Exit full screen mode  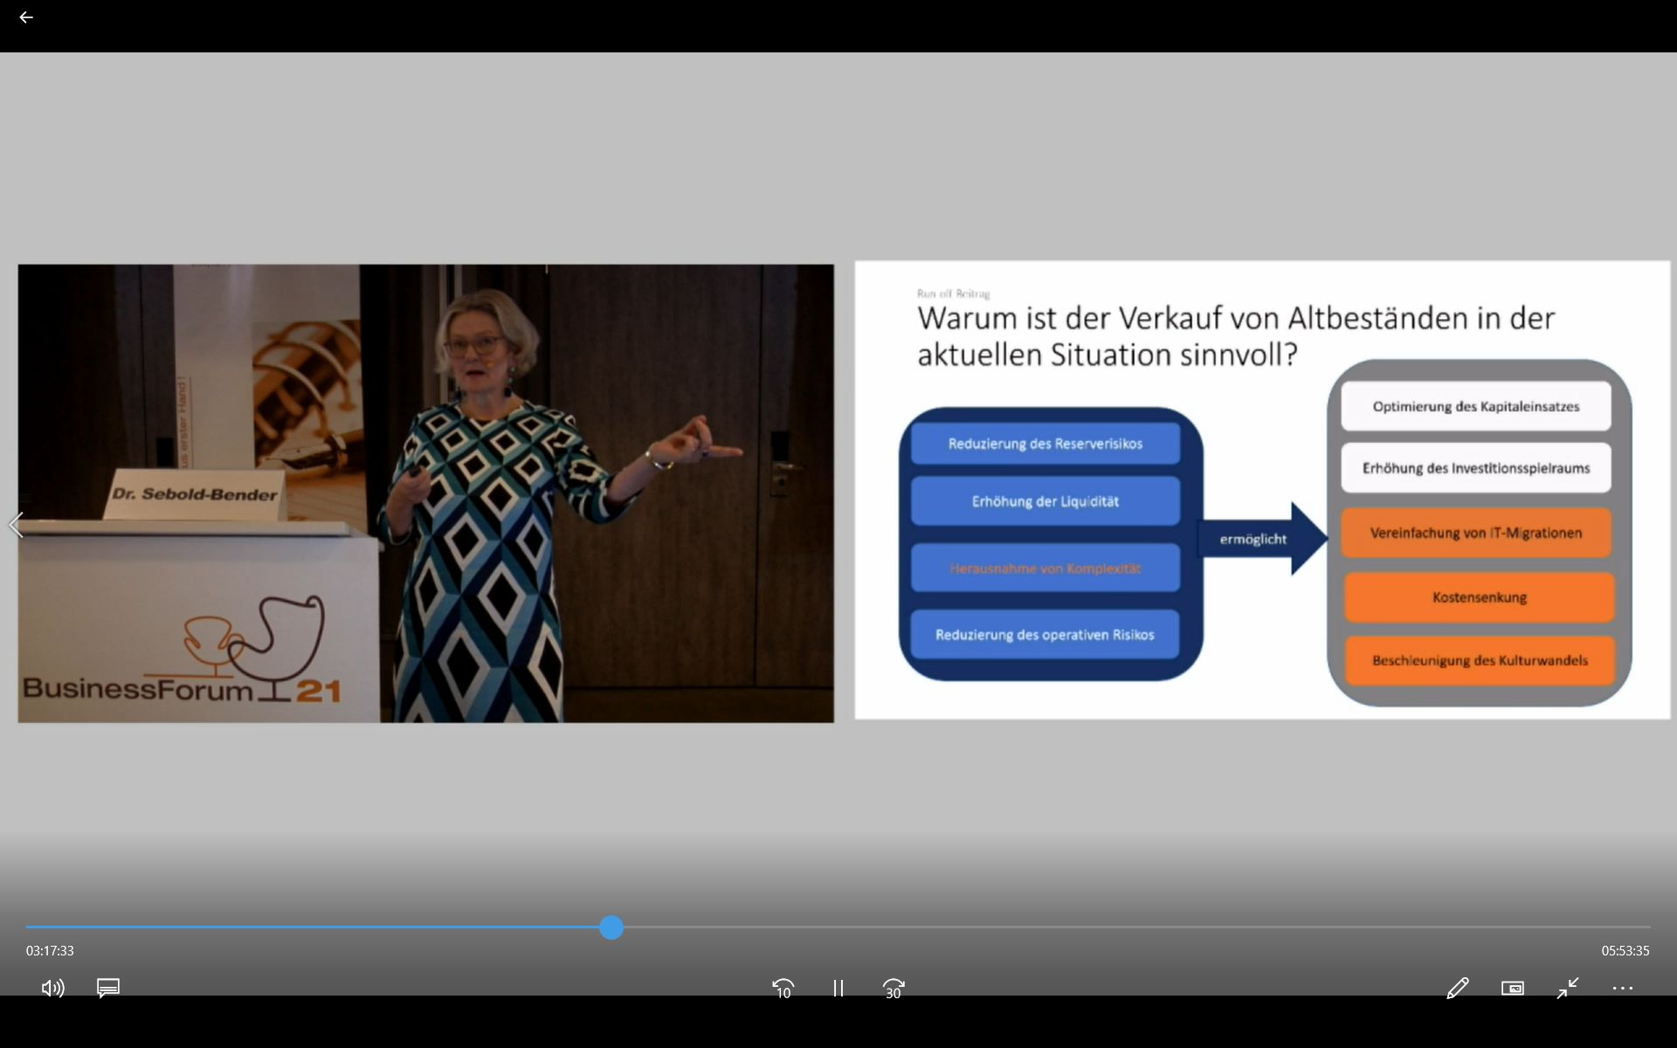(1568, 988)
